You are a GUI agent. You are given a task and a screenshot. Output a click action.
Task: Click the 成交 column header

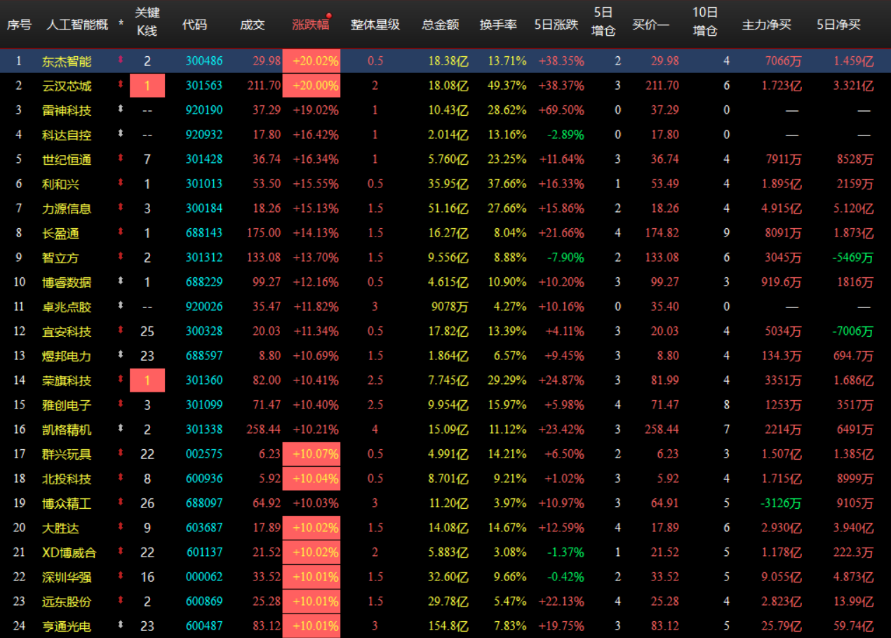point(253,25)
